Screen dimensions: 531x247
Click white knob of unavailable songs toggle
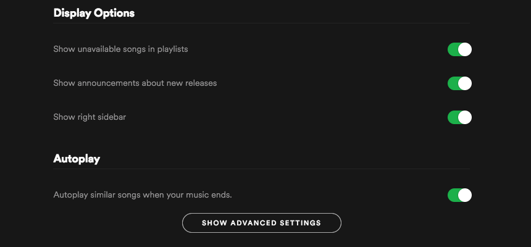[x=465, y=49]
